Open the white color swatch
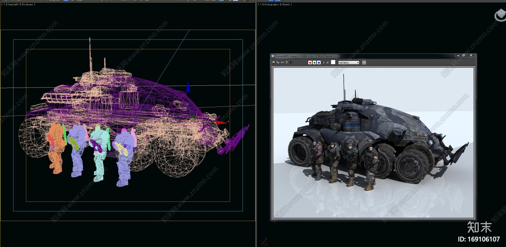The height and width of the screenshot is (247, 506). click(333, 62)
